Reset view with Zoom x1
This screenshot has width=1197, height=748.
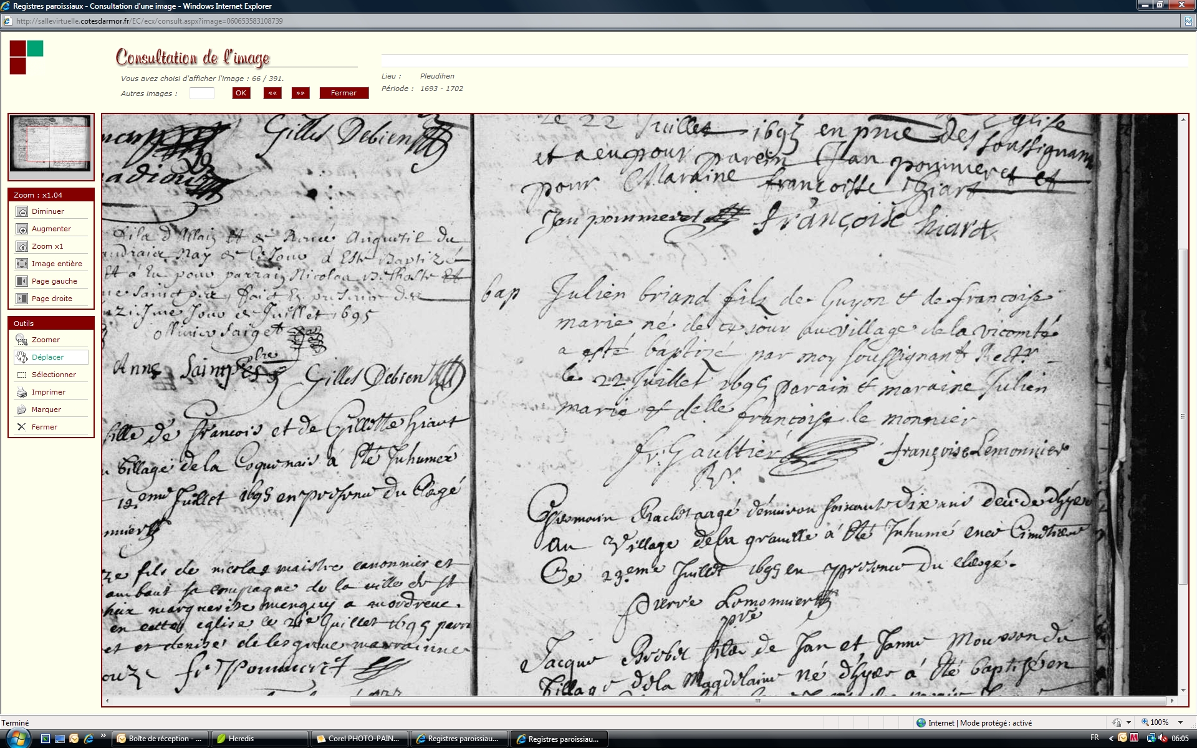click(22, 247)
